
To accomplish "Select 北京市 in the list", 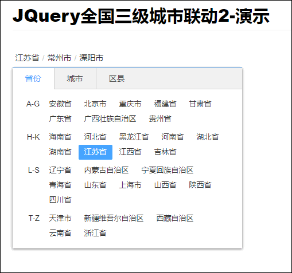I will click(x=95, y=104).
